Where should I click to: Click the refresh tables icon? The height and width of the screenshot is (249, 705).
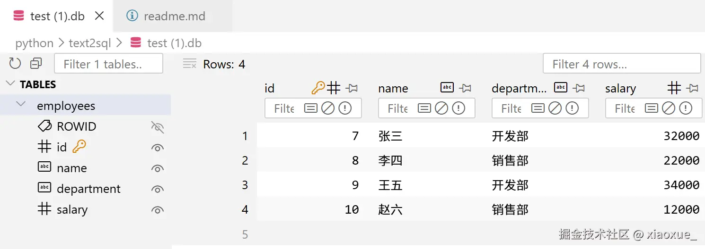coord(15,64)
